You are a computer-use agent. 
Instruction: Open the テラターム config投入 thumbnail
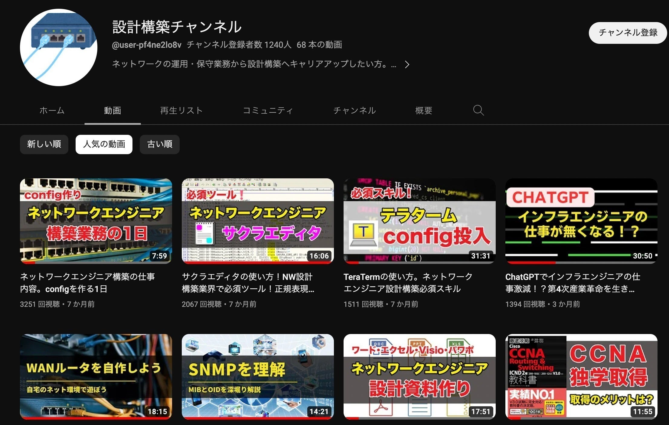click(x=419, y=221)
